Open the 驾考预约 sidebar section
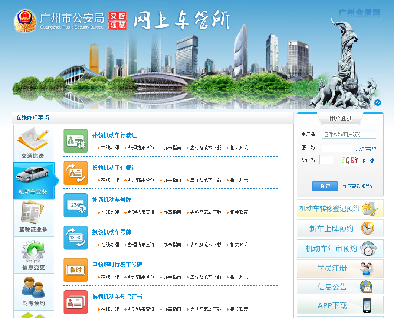The width and height of the screenshot is (394, 318). pos(33,292)
